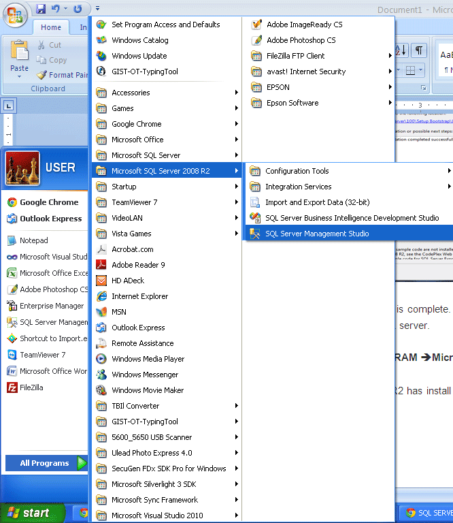Launch Acrobat.com
This screenshot has height=523, width=453.
(166, 249)
